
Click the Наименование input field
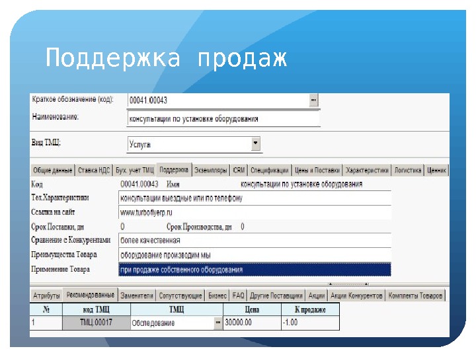pos(223,119)
